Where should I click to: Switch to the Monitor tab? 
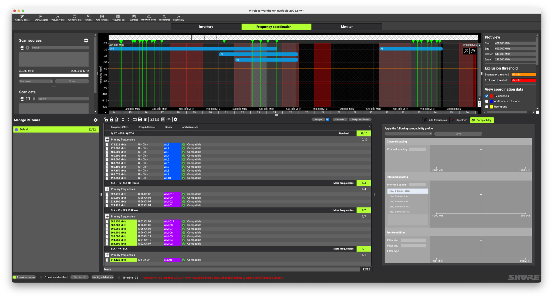point(346,27)
